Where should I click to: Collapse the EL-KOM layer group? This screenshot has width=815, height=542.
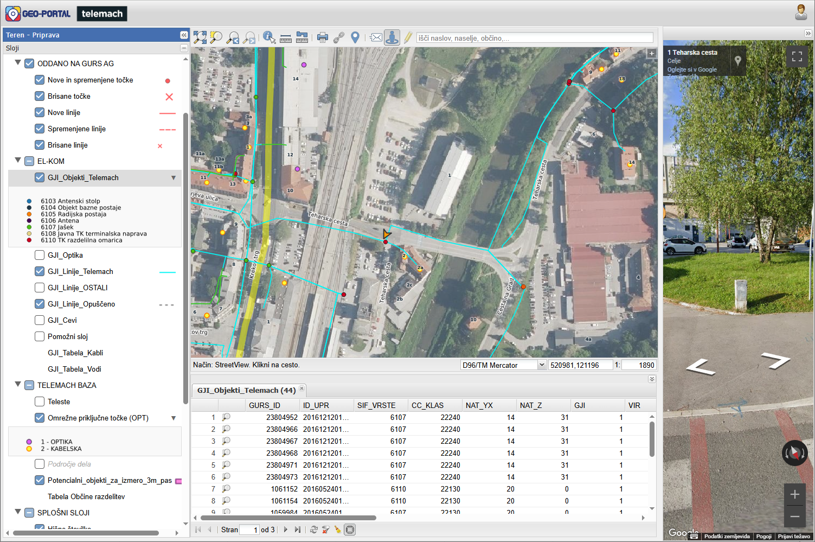tap(18, 161)
